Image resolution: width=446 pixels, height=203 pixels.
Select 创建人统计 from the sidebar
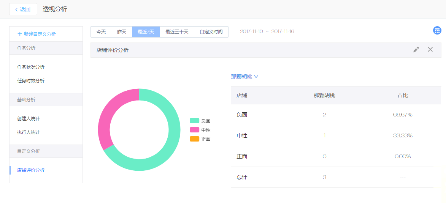(x=29, y=119)
